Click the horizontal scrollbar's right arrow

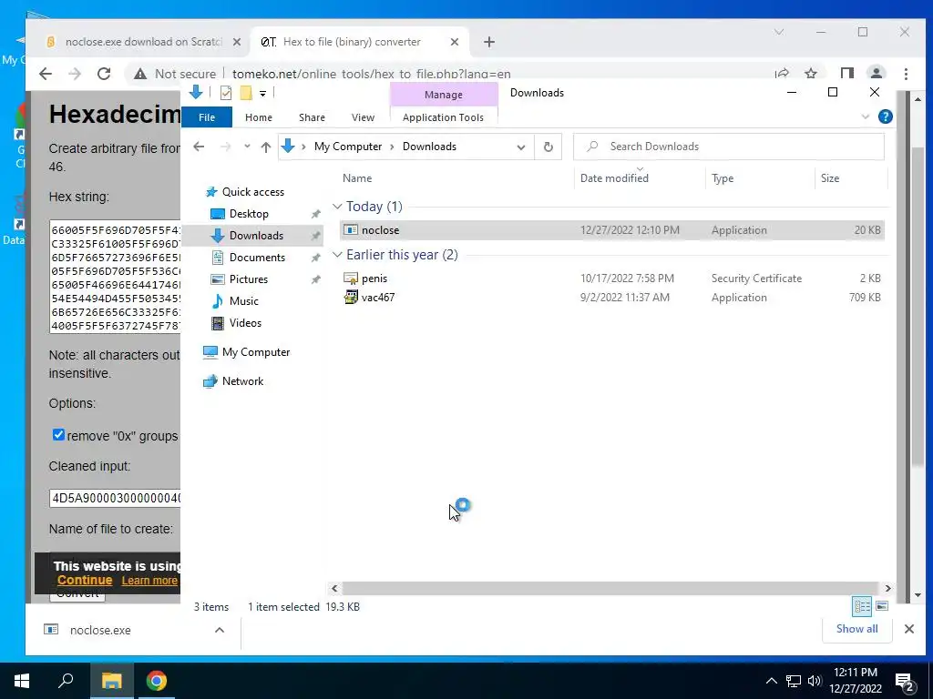pyautogui.click(x=887, y=589)
